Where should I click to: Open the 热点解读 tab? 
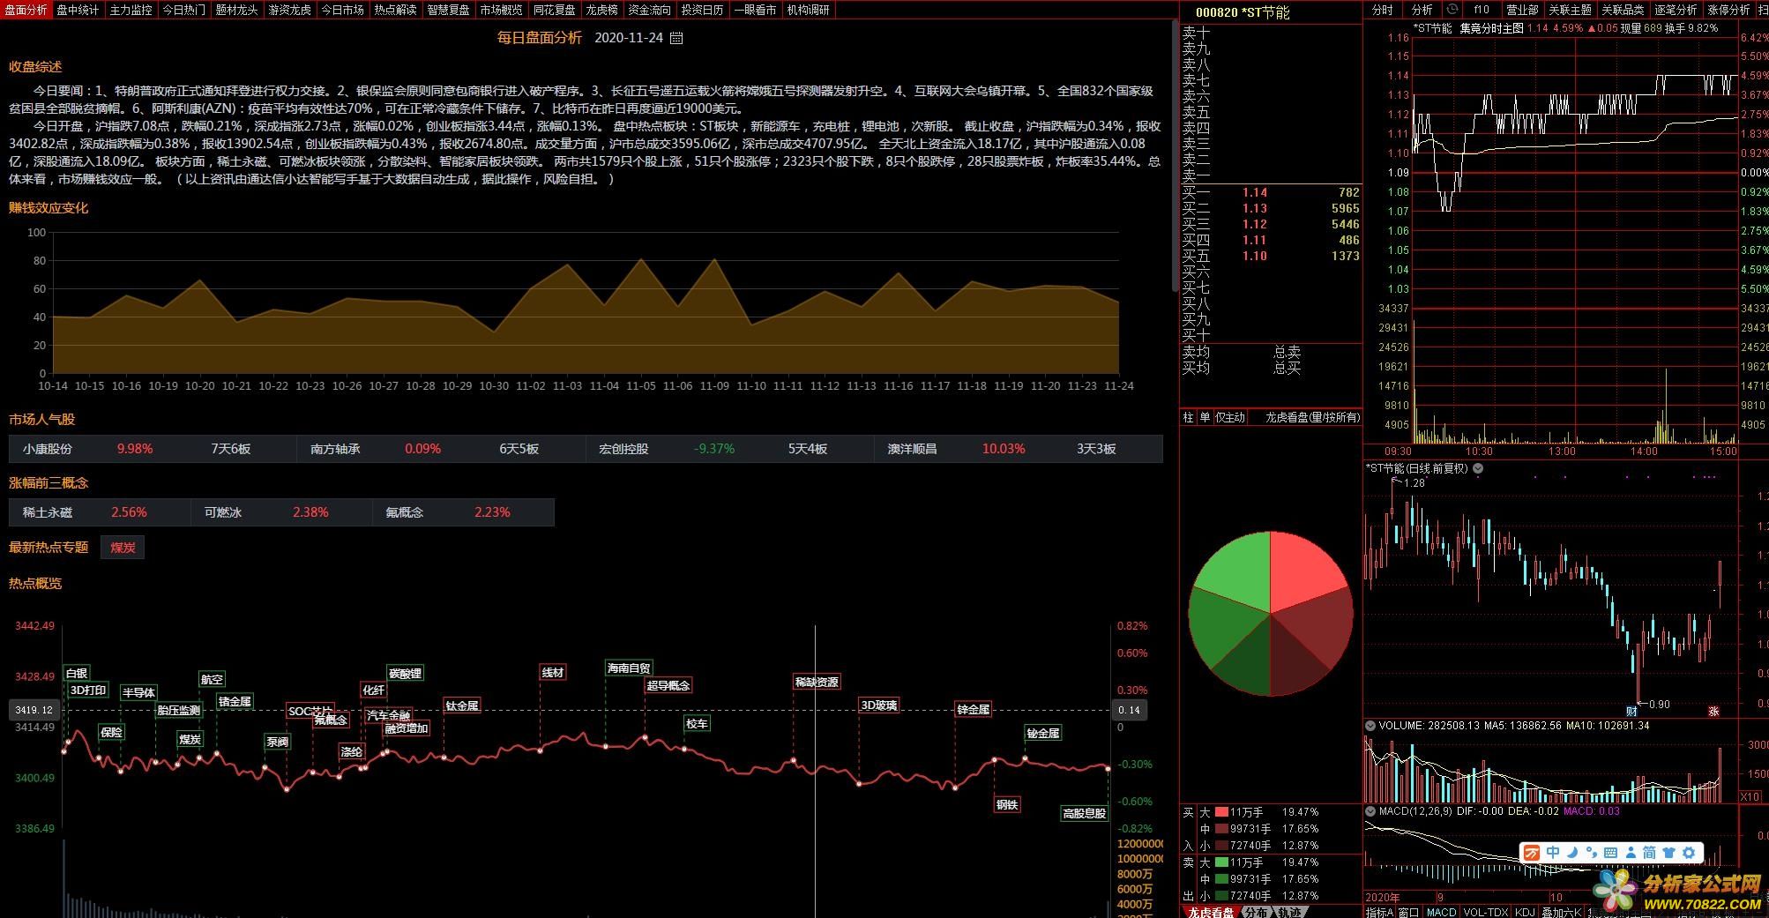coord(395,10)
